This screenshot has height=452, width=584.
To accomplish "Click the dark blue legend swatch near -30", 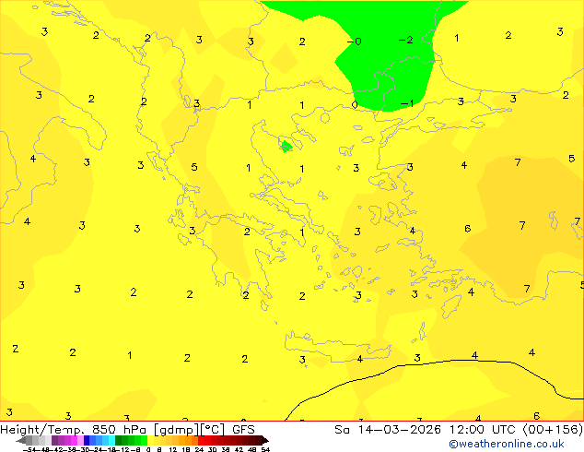I will pyautogui.click(x=87, y=440).
